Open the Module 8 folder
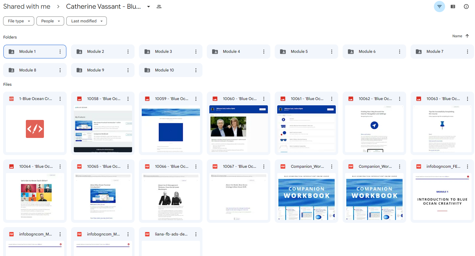 click(35, 70)
